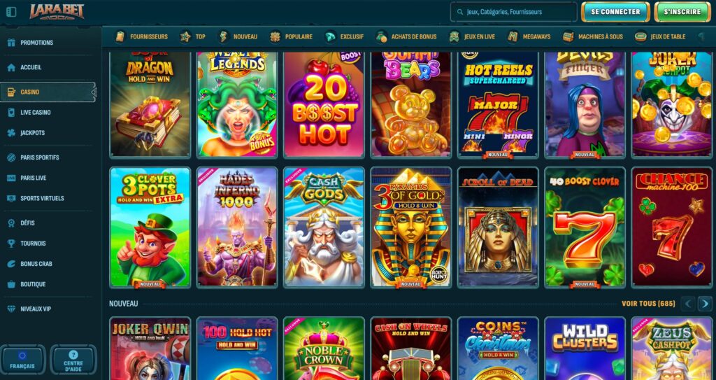This screenshot has height=380, width=716.
Task: Toggle the sidebar collapse icon
Action: pyautogui.click(x=11, y=12)
